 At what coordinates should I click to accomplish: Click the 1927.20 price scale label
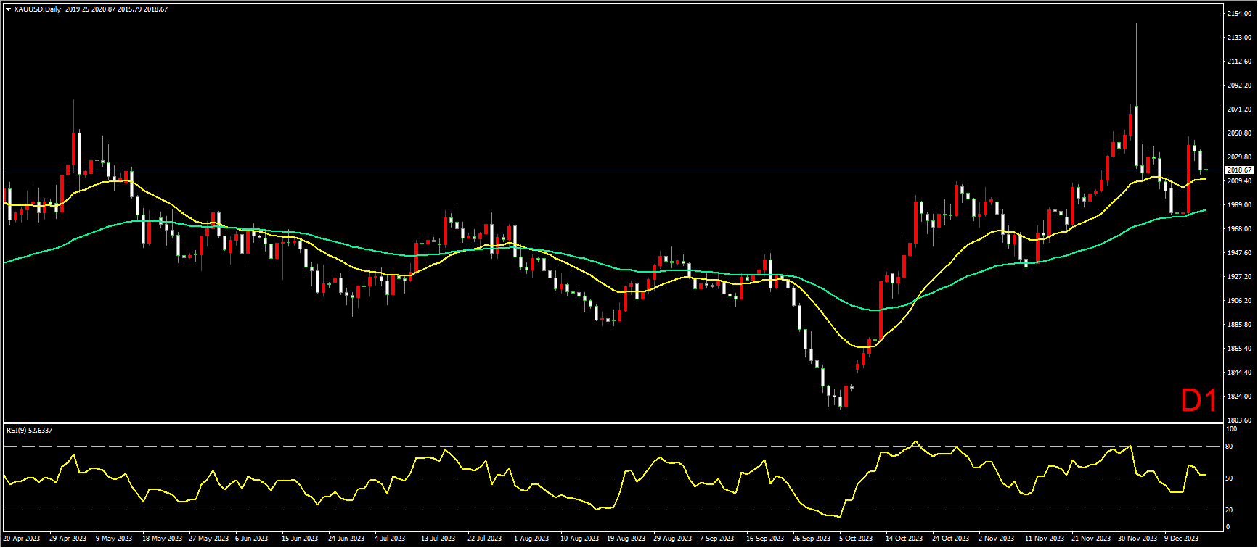[x=1240, y=277]
